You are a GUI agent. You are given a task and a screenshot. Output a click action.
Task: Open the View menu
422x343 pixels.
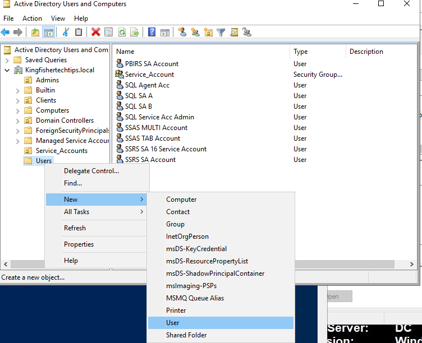coord(58,18)
